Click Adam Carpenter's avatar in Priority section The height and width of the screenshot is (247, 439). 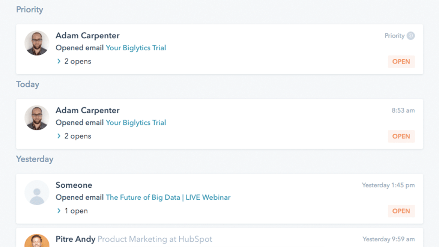(36, 43)
